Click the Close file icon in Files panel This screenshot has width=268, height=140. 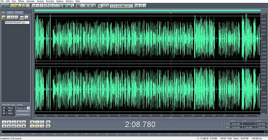(x=9, y=18)
